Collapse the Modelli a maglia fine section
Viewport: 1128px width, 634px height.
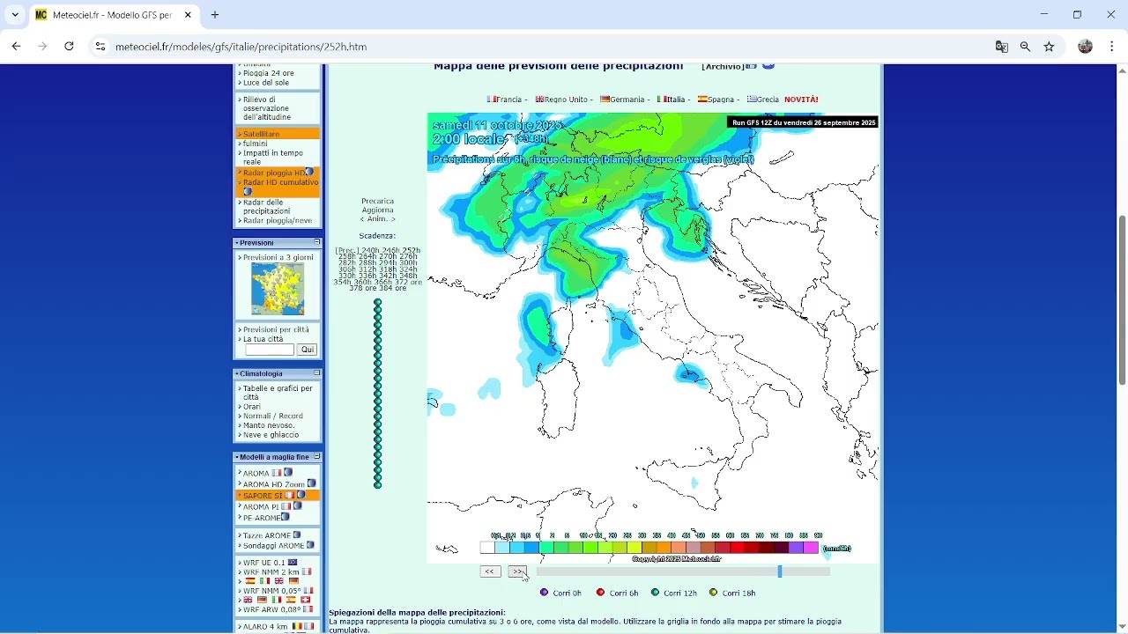(316, 457)
